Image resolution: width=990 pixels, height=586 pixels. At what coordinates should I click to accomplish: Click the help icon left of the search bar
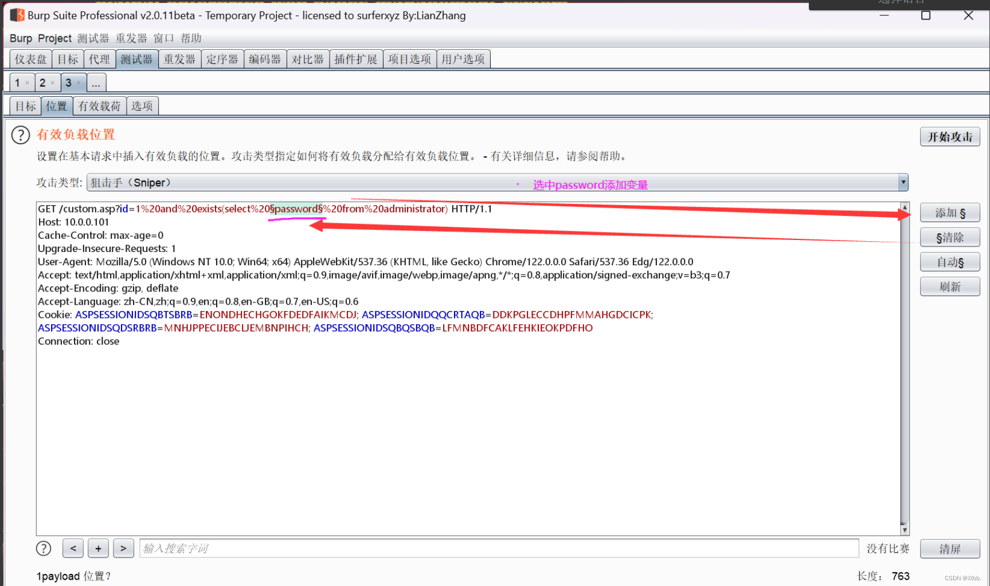point(44,548)
